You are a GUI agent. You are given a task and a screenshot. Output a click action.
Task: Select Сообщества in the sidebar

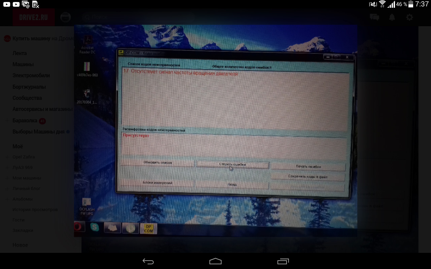pyautogui.click(x=27, y=98)
